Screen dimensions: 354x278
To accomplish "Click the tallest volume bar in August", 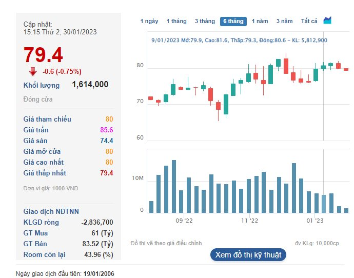I will coord(174,186).
